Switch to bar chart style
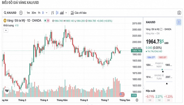The image size is (184, 105). coord(53,13)
